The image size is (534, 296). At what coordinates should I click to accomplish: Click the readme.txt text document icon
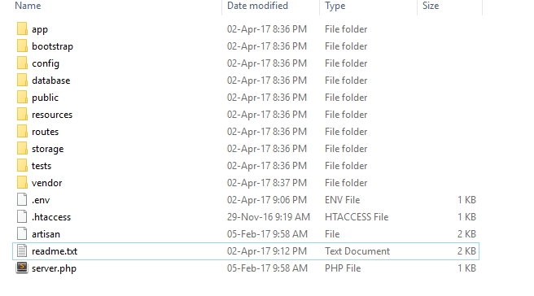click(x=22, y=250)
